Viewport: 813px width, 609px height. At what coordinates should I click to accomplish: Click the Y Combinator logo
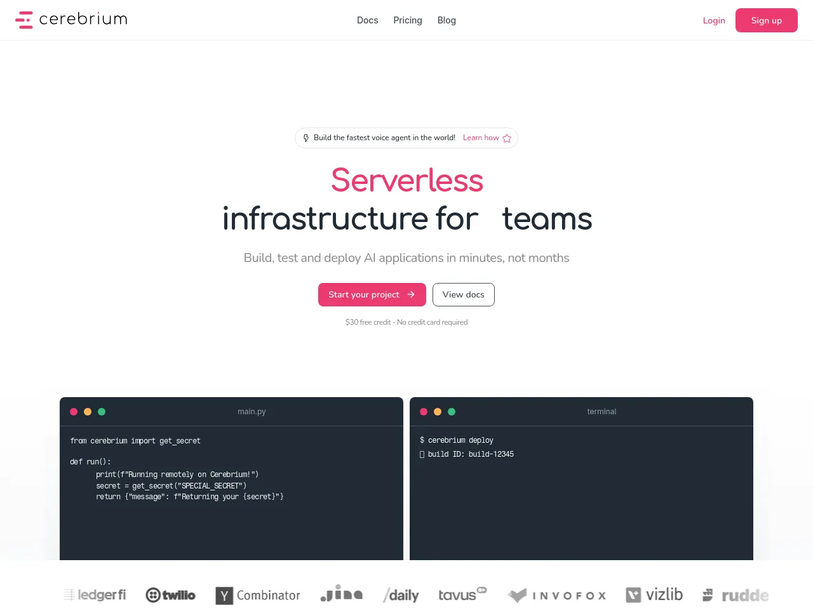pos(257,595)
